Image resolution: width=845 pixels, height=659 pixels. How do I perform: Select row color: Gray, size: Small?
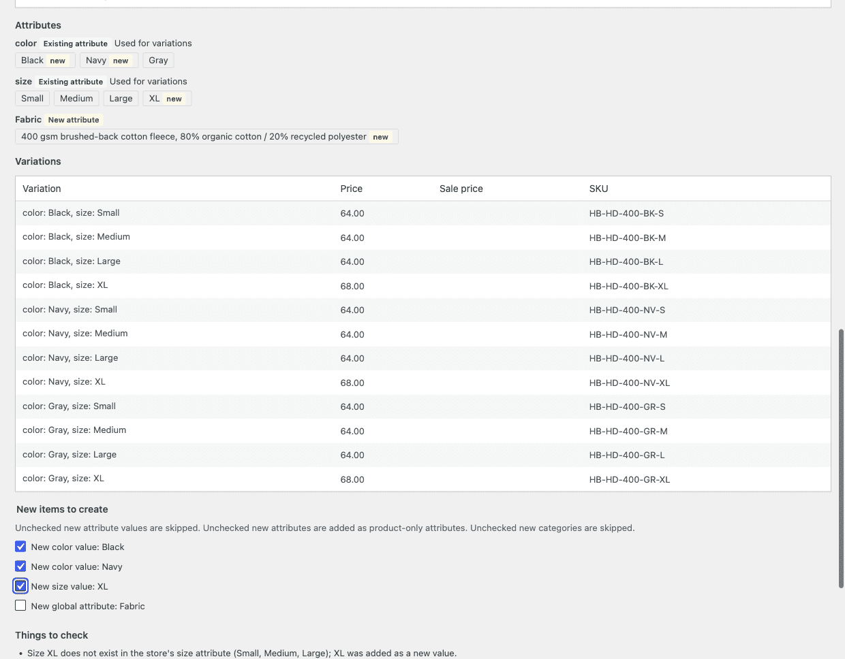(x=422, y=406)
